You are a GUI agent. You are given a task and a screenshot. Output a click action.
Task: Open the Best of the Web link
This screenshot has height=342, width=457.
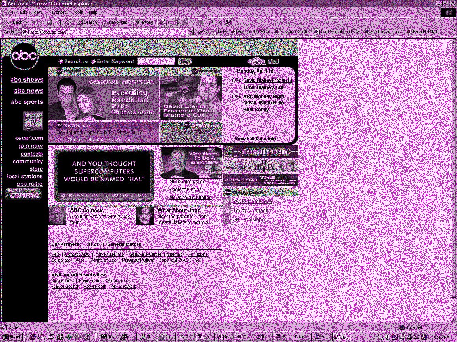point(250,32)
